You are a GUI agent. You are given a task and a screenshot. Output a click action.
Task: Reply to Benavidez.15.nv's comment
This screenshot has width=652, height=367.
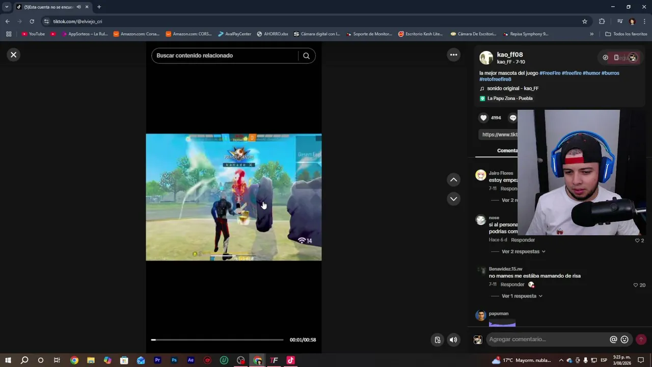[x=512, y=285]
